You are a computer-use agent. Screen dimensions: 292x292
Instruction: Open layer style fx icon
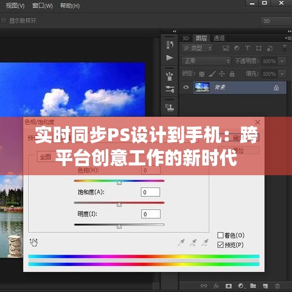(216, 286)
